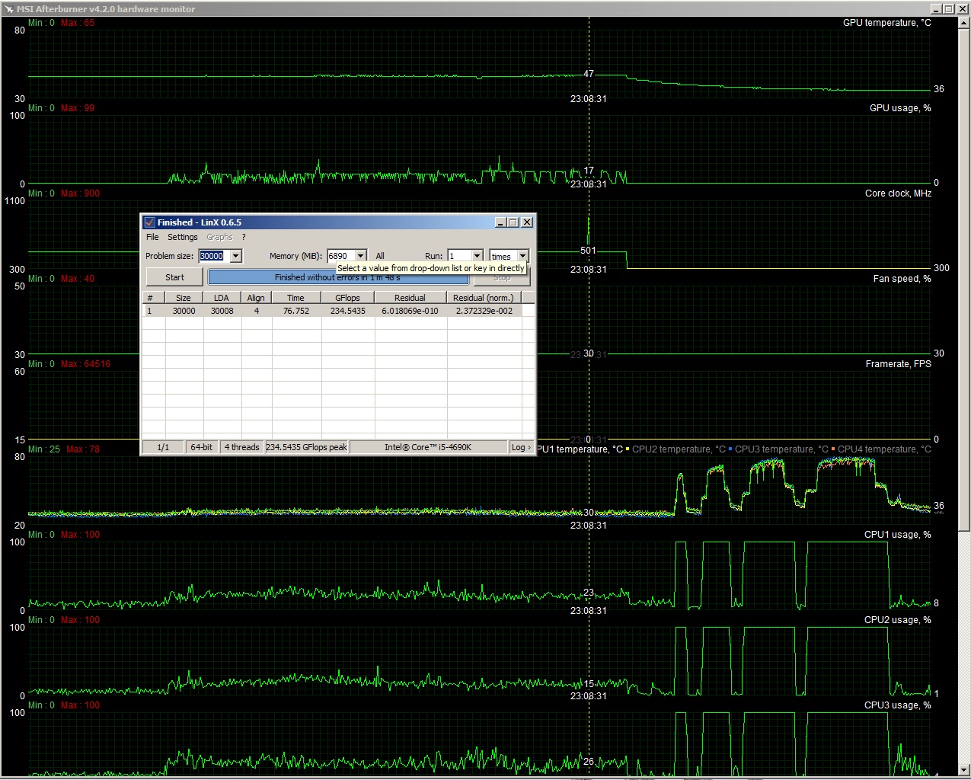Open the File menu in LinX
Viewport: 971px width, 780px height.
click(152, 237)
